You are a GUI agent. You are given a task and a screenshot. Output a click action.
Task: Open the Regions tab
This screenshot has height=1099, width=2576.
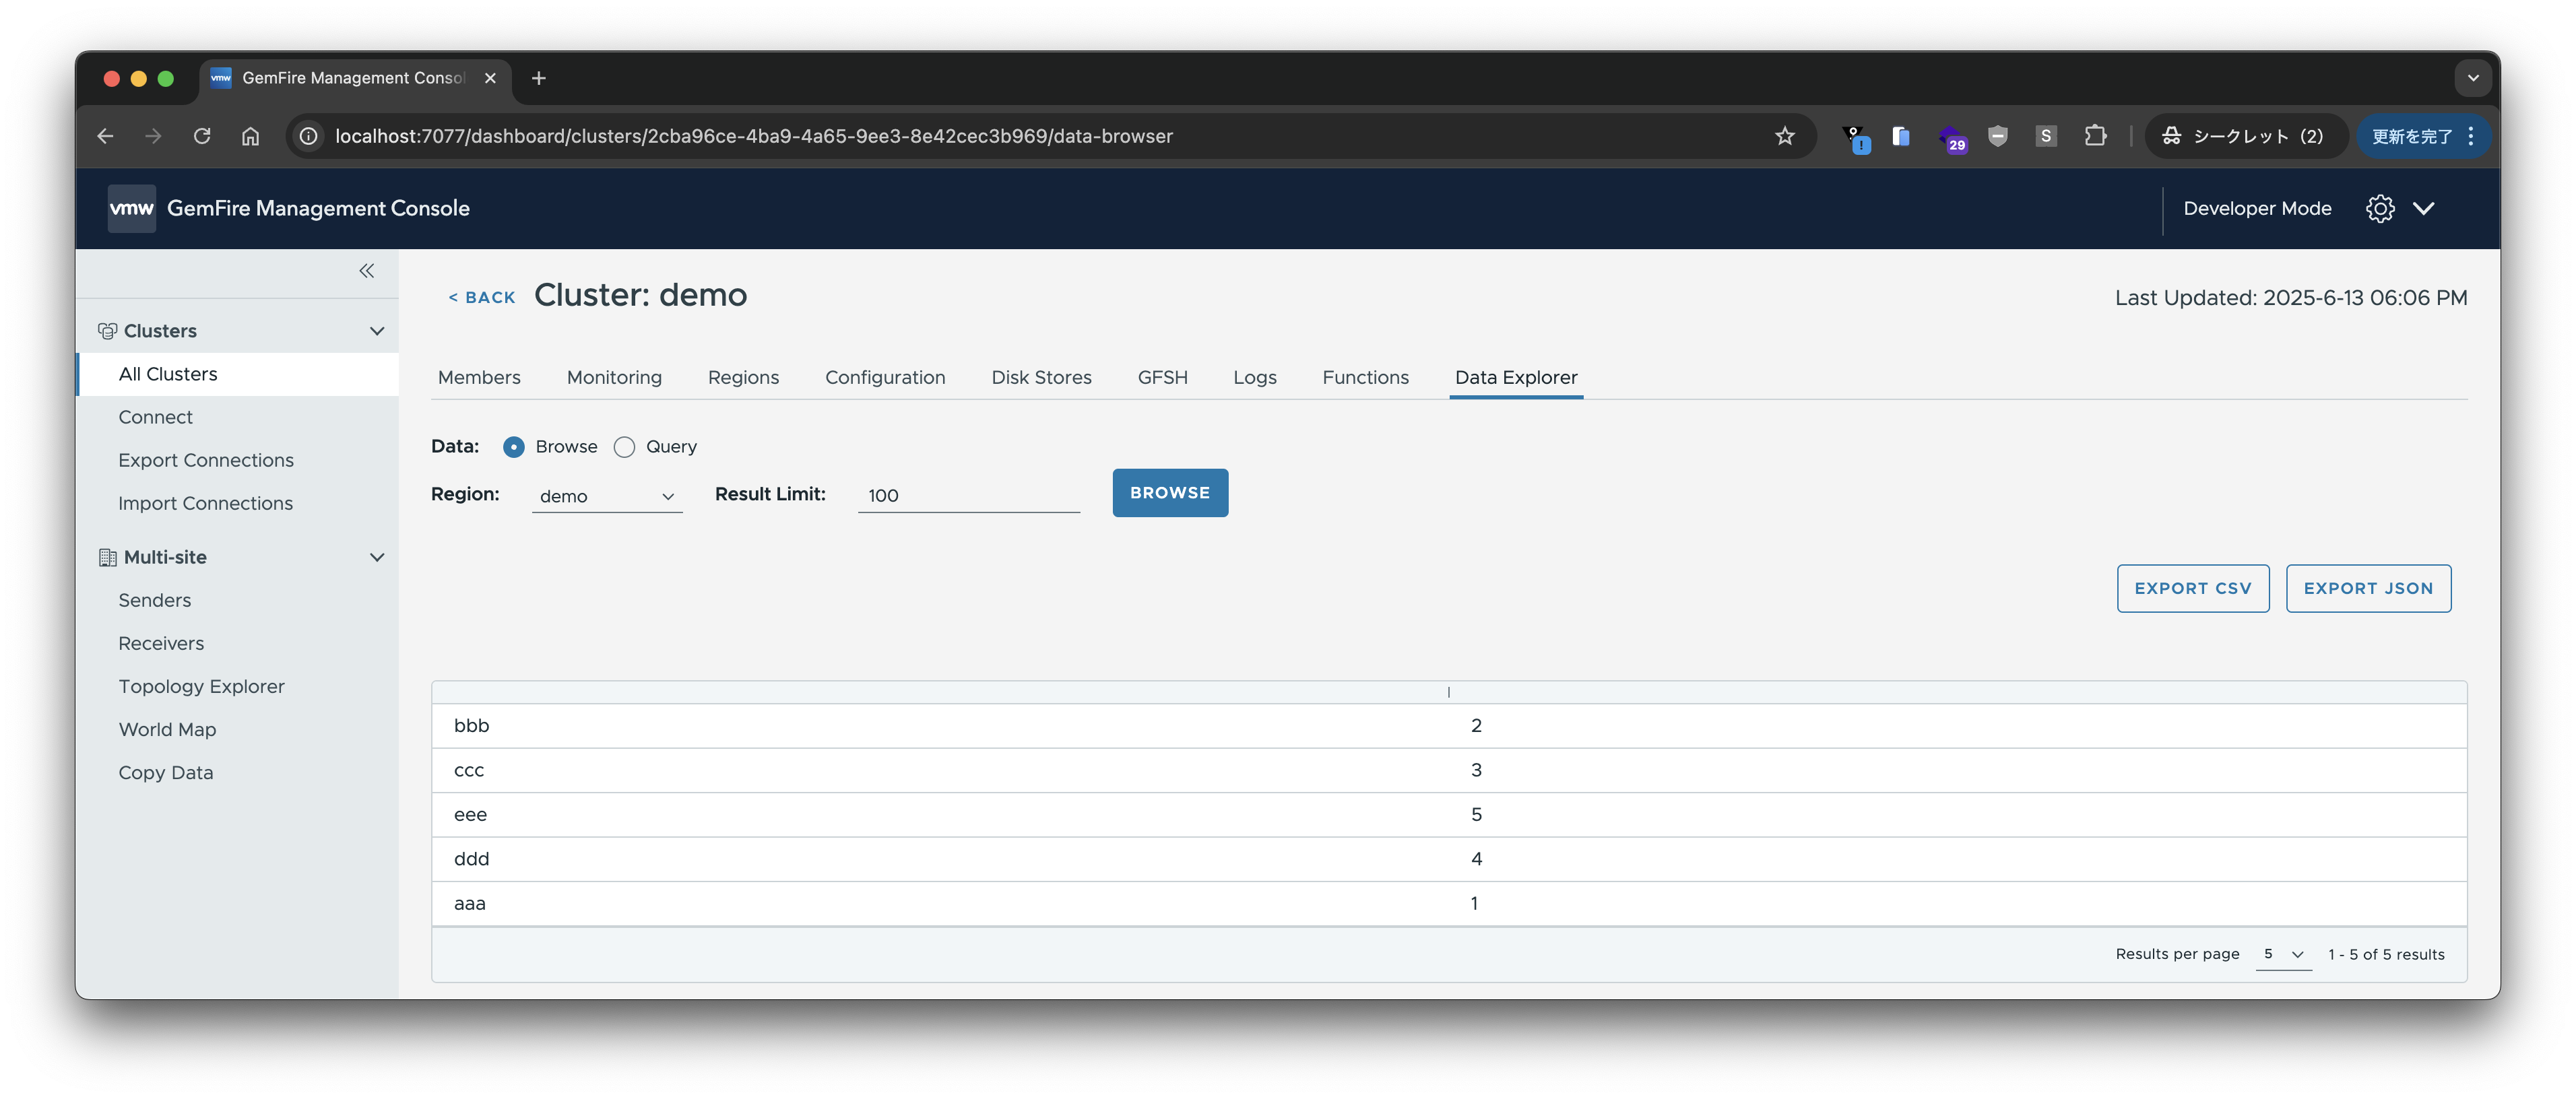click(x=742, y=377)
